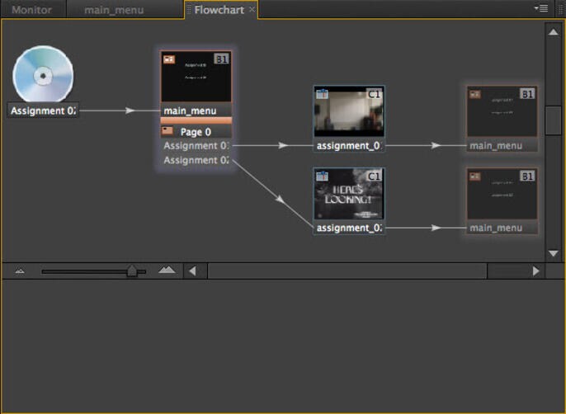Viewport: 566px width, 414px height.
Task: Select the assignment_02 Here's Looking thumbnail
Action: coord(348,195)
